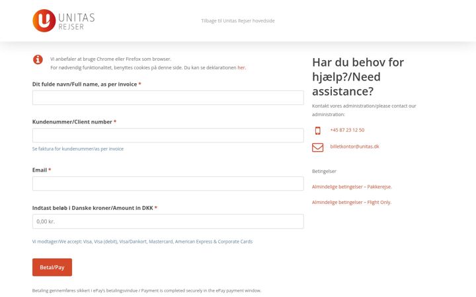Screen dimensions: 476x297
Task: Click the 'Betingelser' heading text
Action: tap(324, 171)
